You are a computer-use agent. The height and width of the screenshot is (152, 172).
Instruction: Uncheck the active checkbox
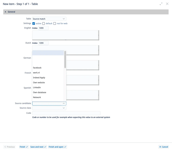34,23
